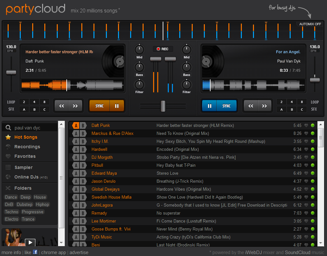Open the Sampler grid icon
The width and height of the screenshot is (327, 256).
pos(8,167)
